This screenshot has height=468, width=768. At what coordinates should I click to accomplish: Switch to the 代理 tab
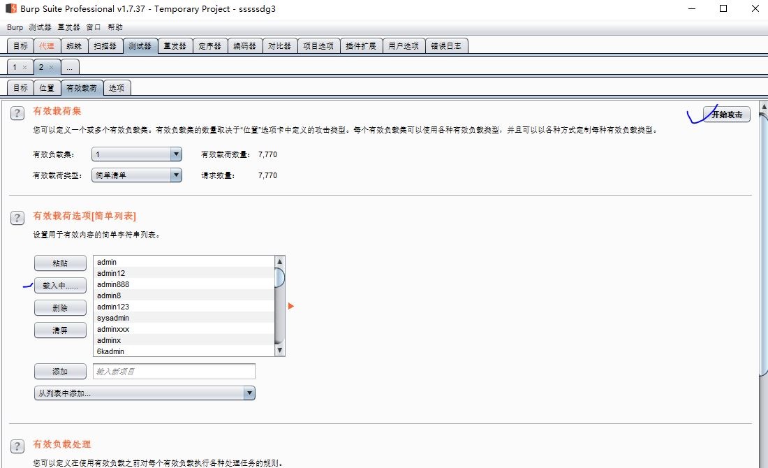47,45
